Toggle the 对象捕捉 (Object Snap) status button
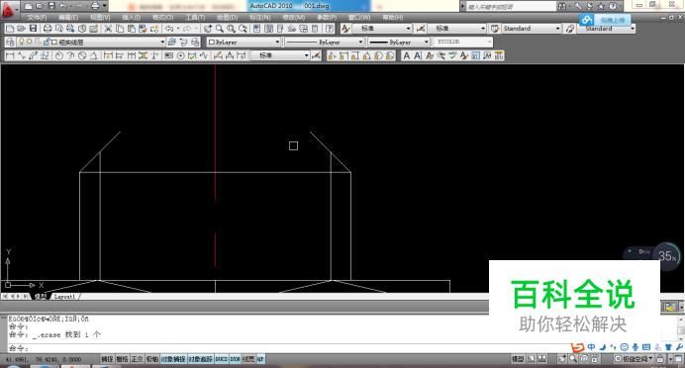 pos(173,359)
